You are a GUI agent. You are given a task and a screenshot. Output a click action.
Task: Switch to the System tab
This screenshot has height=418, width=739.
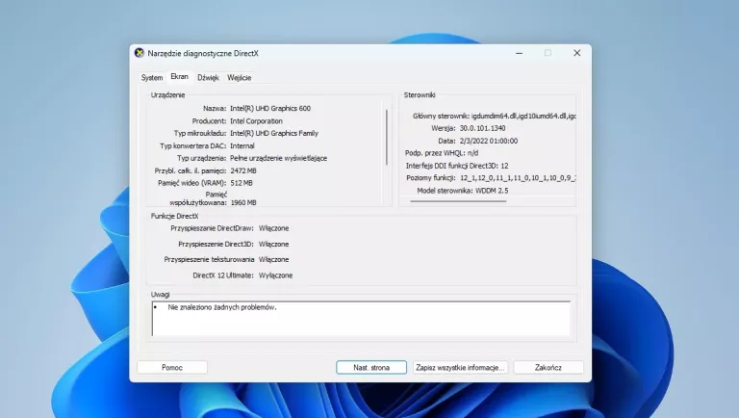[152, 78]
